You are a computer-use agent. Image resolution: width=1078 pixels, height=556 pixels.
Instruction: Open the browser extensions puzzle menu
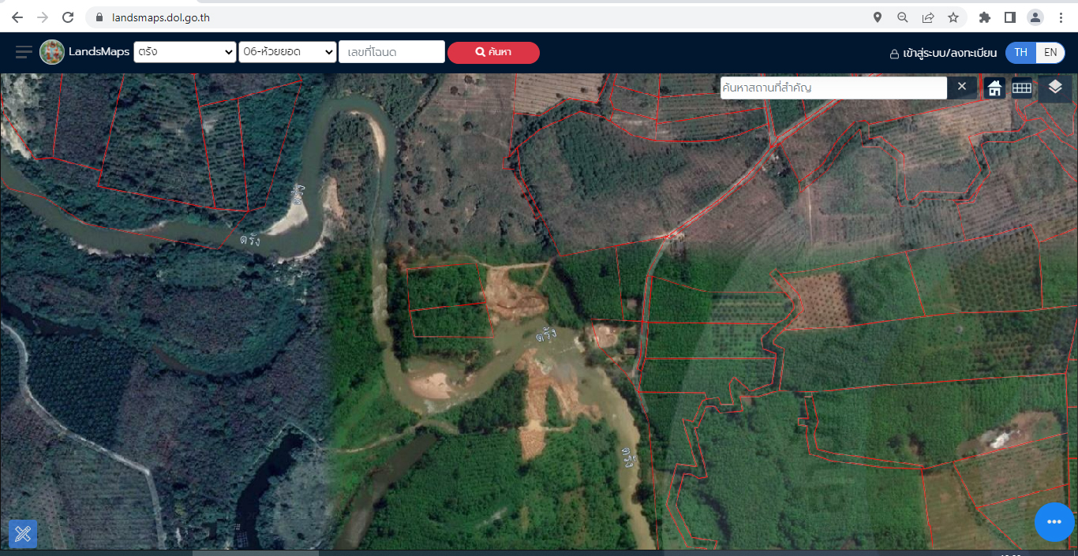984,17
